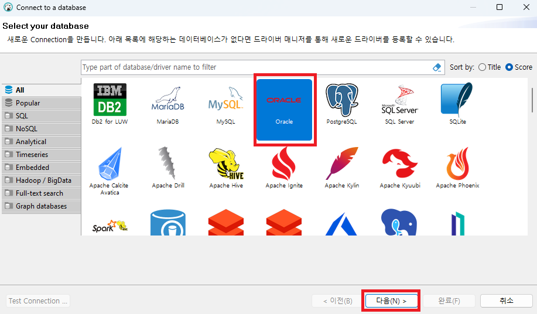
Task: Click the driver list vertical scrollbar
Action: click(532, 100)
